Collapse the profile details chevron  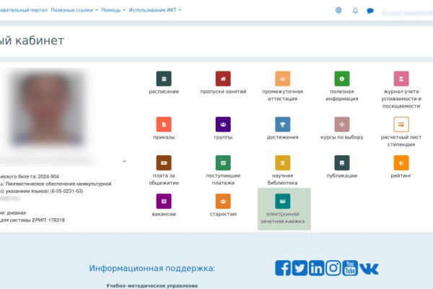coord(124,161)
